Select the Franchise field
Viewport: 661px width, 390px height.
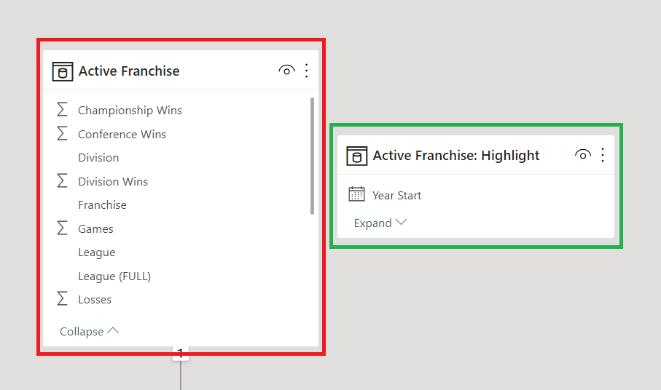[x=102, y=205]
